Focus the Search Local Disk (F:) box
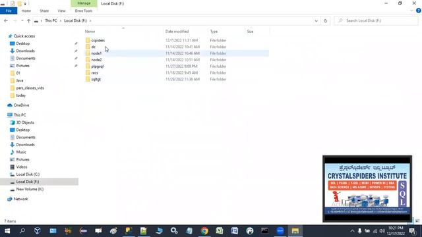This screenshot has width=422, height=237. point(377,20)
